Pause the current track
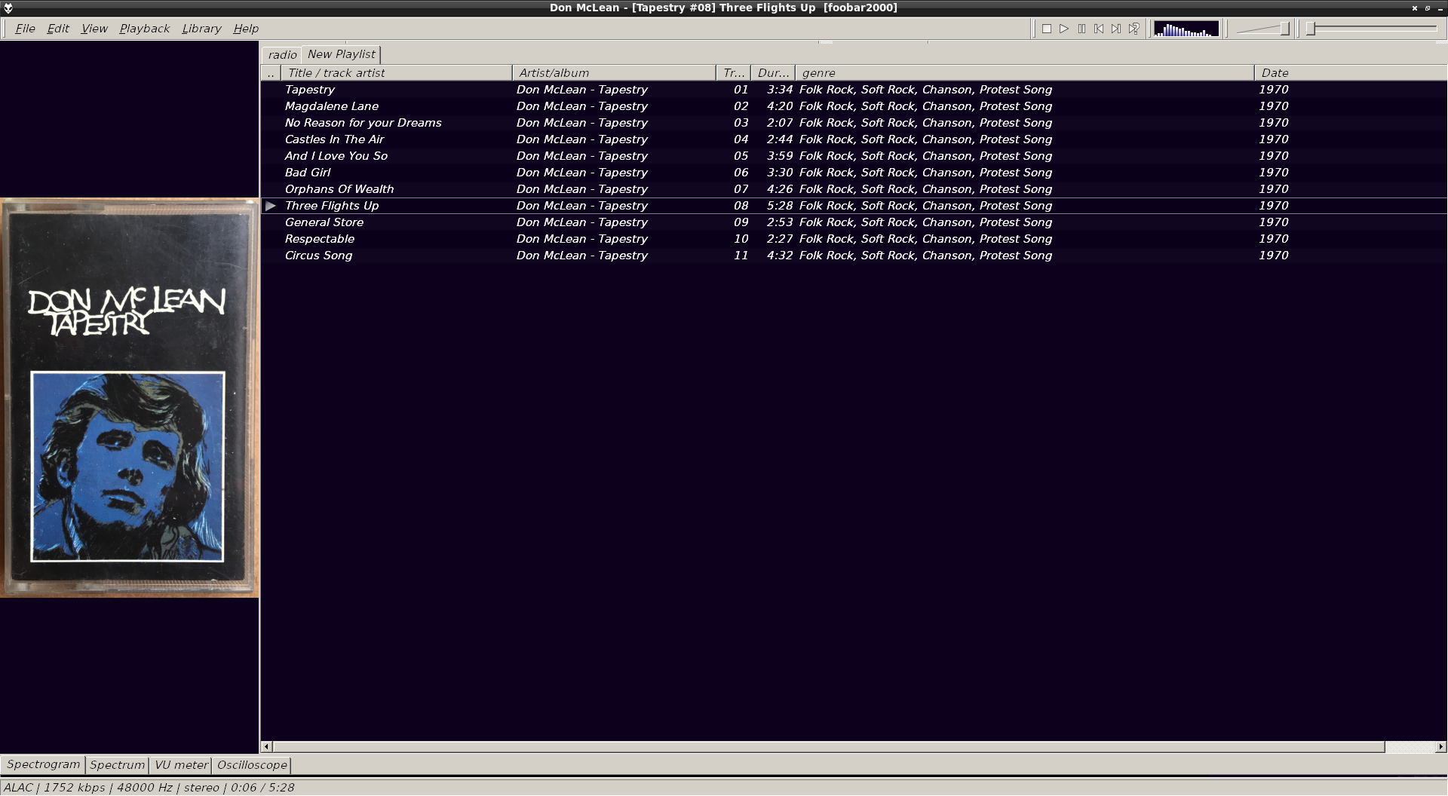This screenshot has width=1448, height=796. [x=1081, y=29]
